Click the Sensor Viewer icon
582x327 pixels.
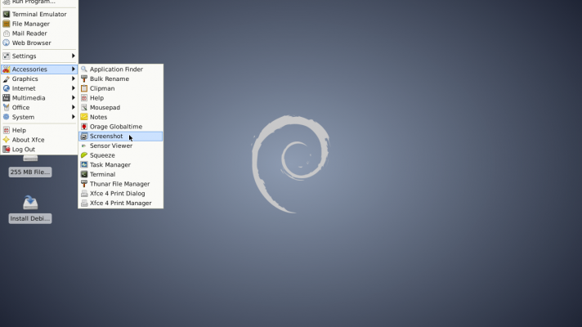[84, 146]
